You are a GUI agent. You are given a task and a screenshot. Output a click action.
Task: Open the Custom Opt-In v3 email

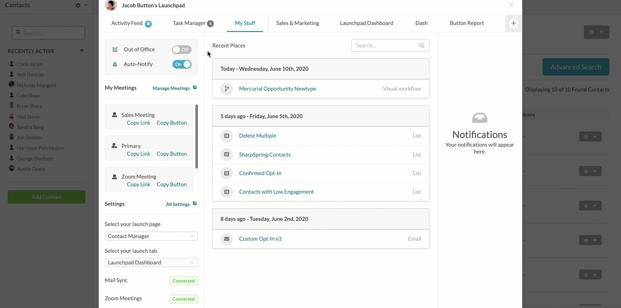click(x=260, y=239)
